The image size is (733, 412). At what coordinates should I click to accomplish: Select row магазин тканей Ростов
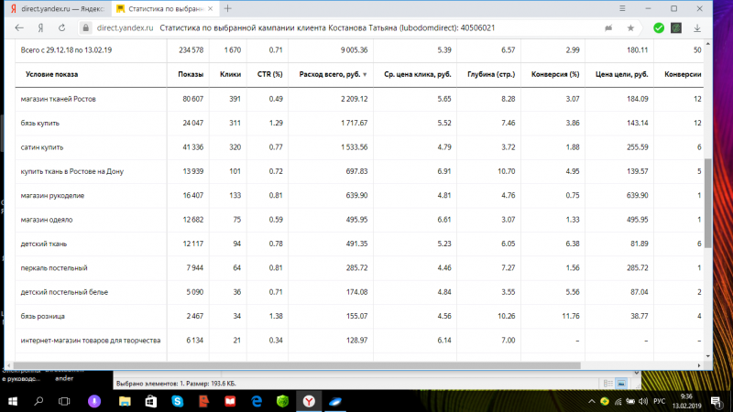pos(360,99)
